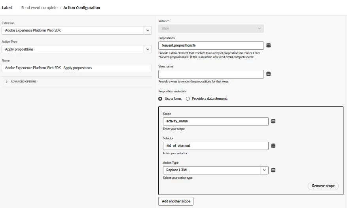Open the disabled Instance 'alloy' dropdown

click(211, 28)
